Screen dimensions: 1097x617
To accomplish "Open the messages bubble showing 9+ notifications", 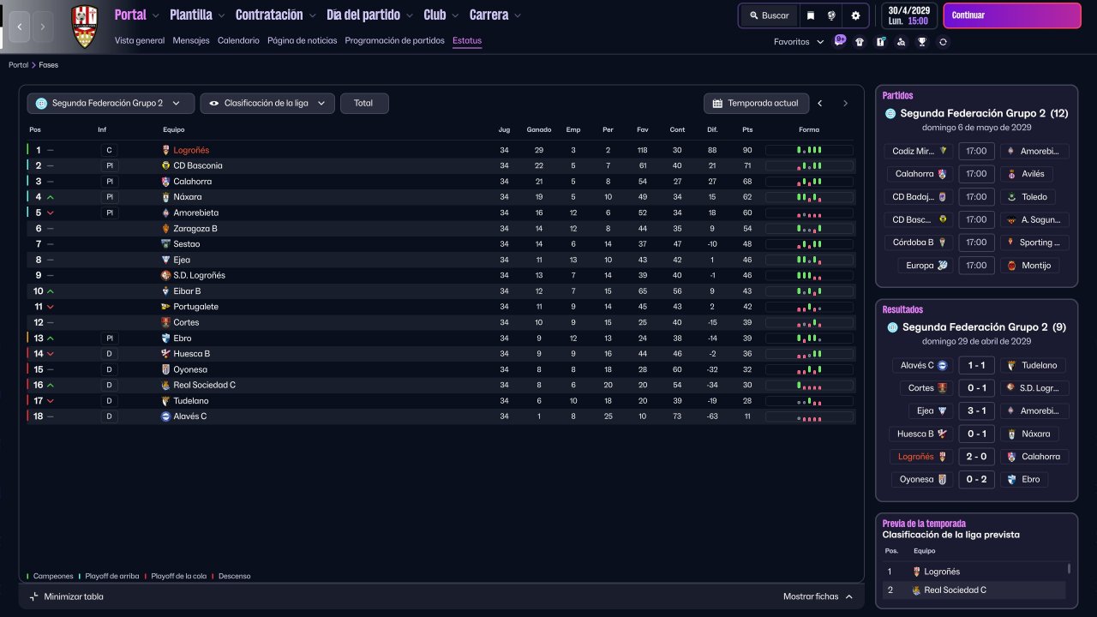I will click(x=840, y=40).
